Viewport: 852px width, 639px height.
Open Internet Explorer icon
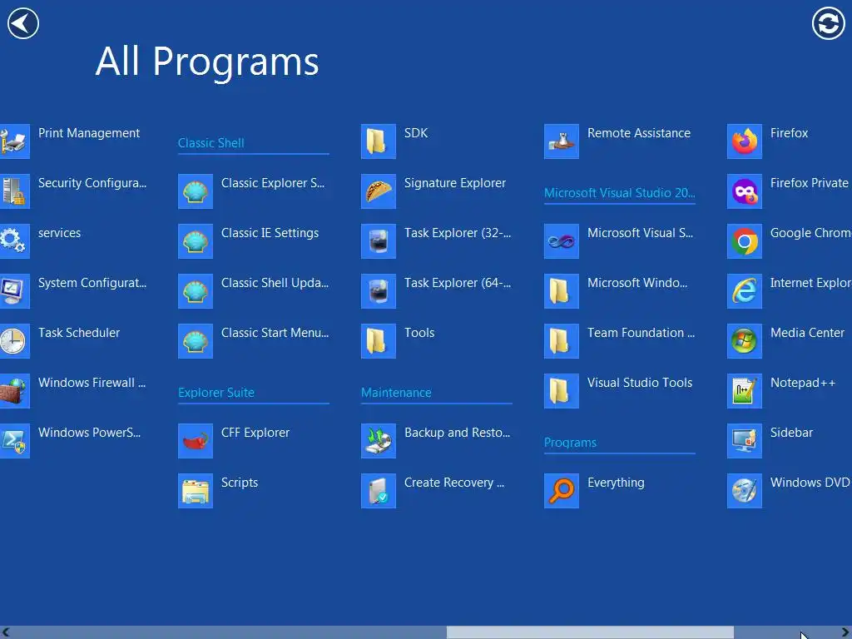(x=745, y=291)
